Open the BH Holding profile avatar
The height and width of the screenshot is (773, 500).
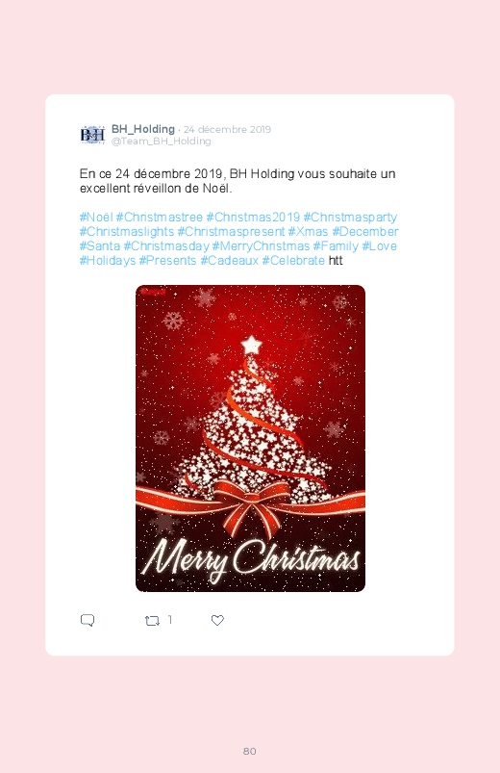pos(92,135)
